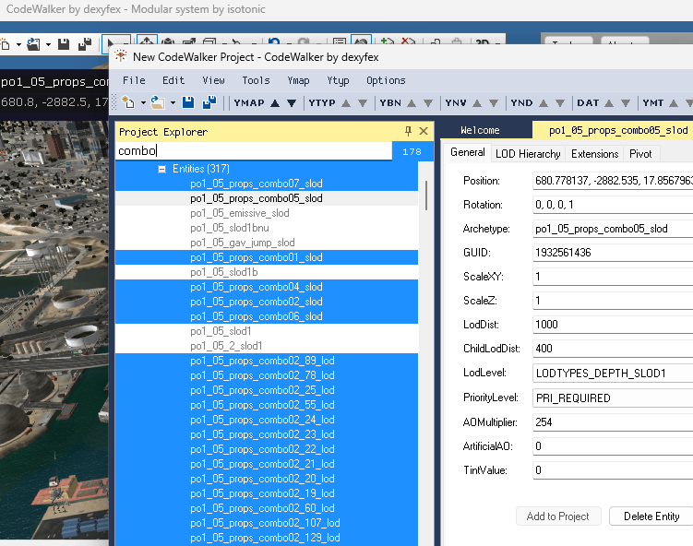693x546 pixels.
Task: Select entity po1_05_props_combo01_slod
Action: click(x=257, y=257)
